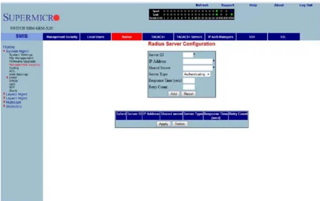Open the Local Users tab

(x=96, y=37)
